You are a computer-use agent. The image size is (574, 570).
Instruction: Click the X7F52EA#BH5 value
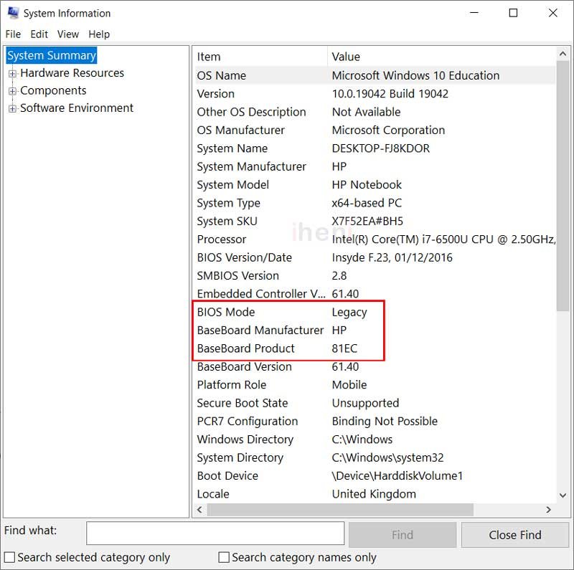click(x=367, y=222)
